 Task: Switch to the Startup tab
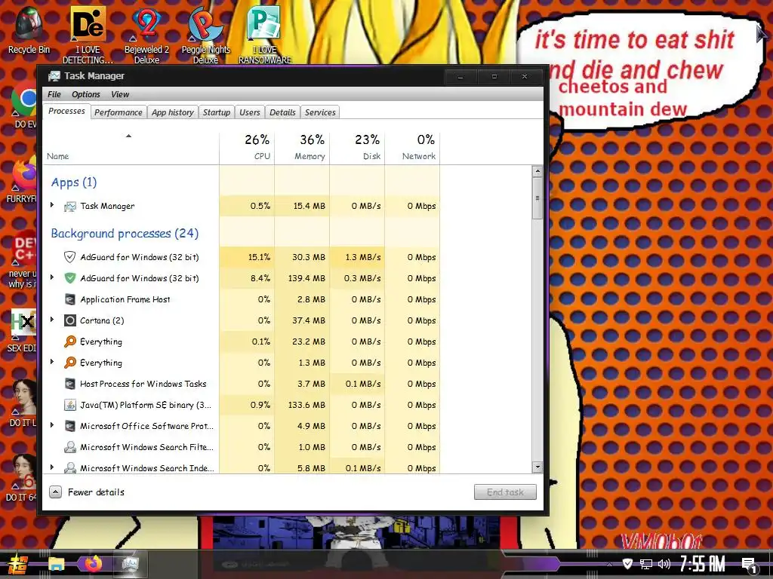click(x=217, y=112)
